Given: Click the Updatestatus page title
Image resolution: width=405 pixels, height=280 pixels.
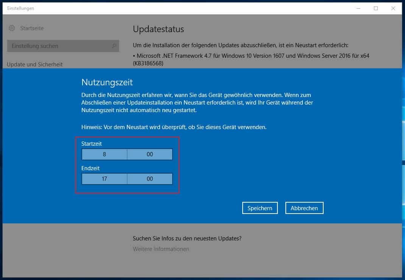Looking at the screenshot, I should [x=158, y=29].
